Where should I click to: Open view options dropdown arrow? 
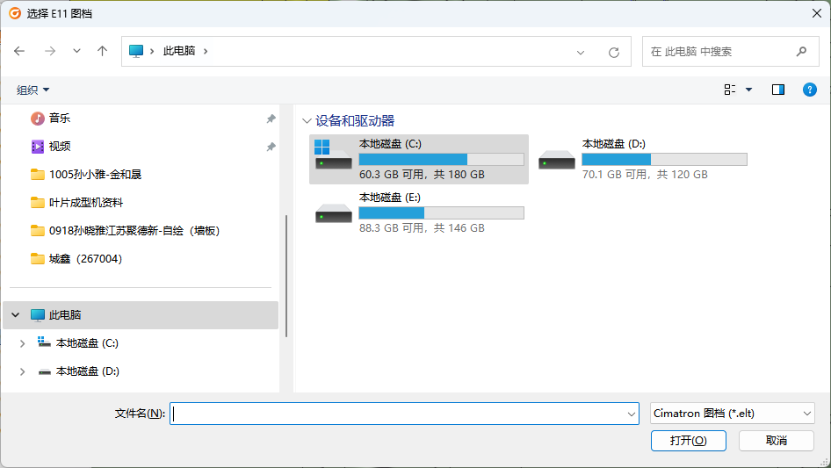pos(748,90)
